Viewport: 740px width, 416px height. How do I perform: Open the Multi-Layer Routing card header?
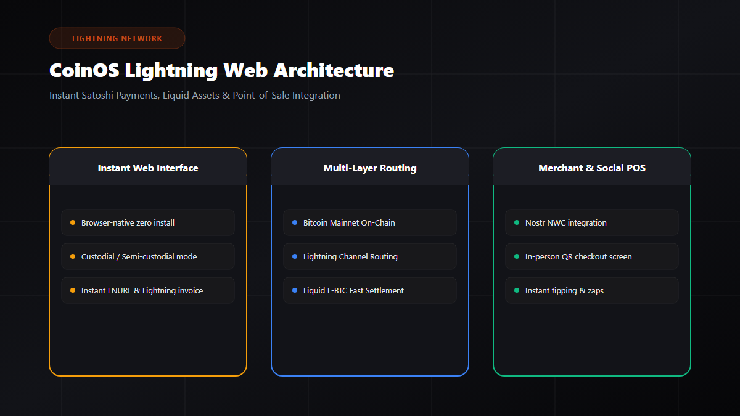point(370,167)
